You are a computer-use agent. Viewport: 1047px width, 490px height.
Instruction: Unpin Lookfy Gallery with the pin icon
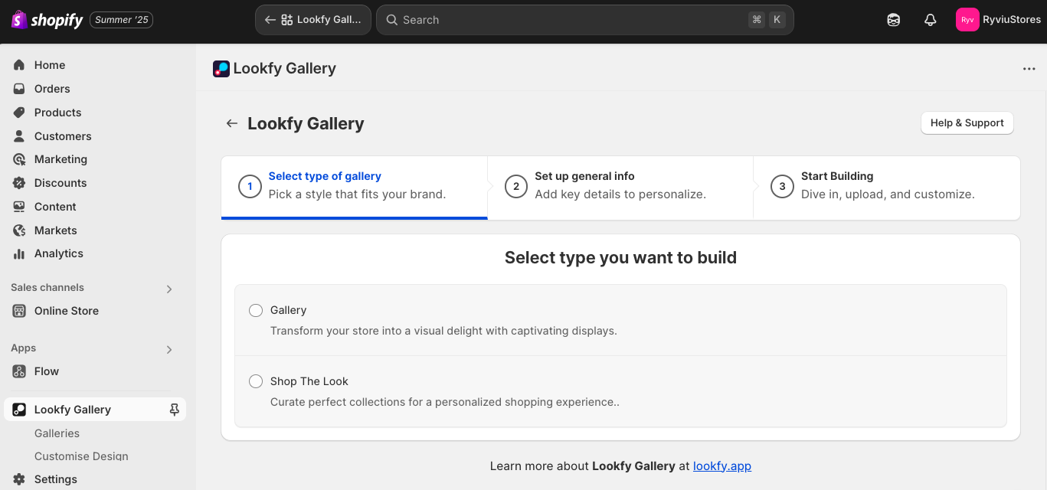coord(175,410)
